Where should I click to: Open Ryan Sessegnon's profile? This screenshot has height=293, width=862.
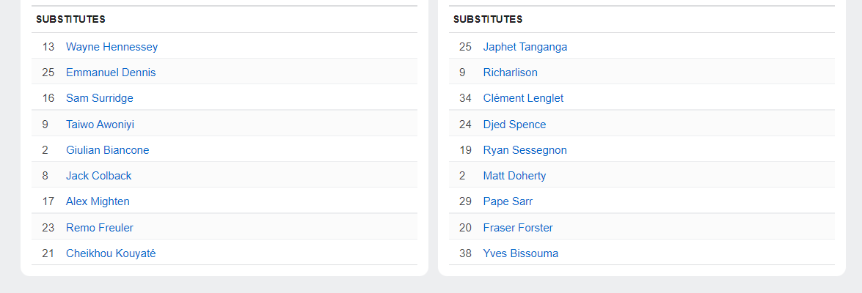pyautogui.click(x=525, y=150)
